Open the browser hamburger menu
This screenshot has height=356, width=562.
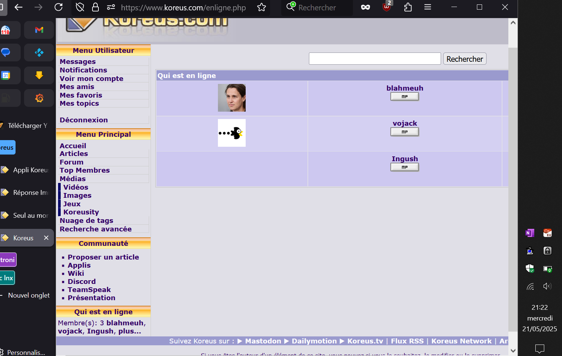click(x=428, y=7)
